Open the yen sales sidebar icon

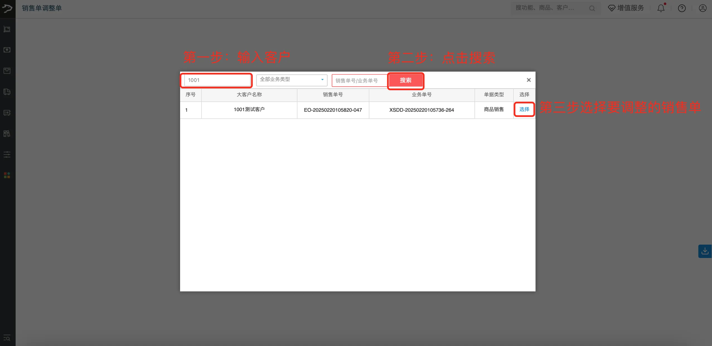(7, 50)
